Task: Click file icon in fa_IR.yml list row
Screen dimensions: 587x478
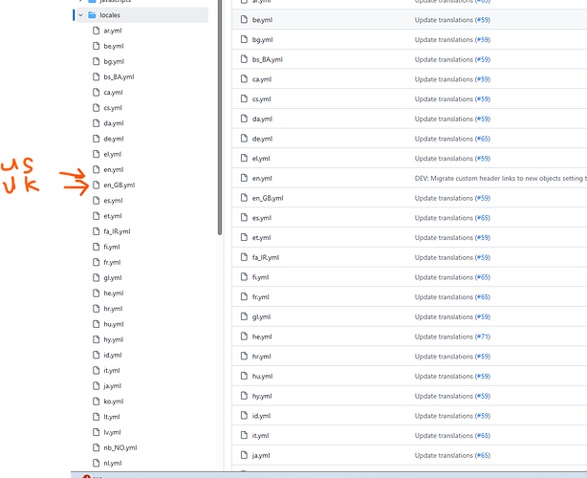Action: (x=244, y=257)
